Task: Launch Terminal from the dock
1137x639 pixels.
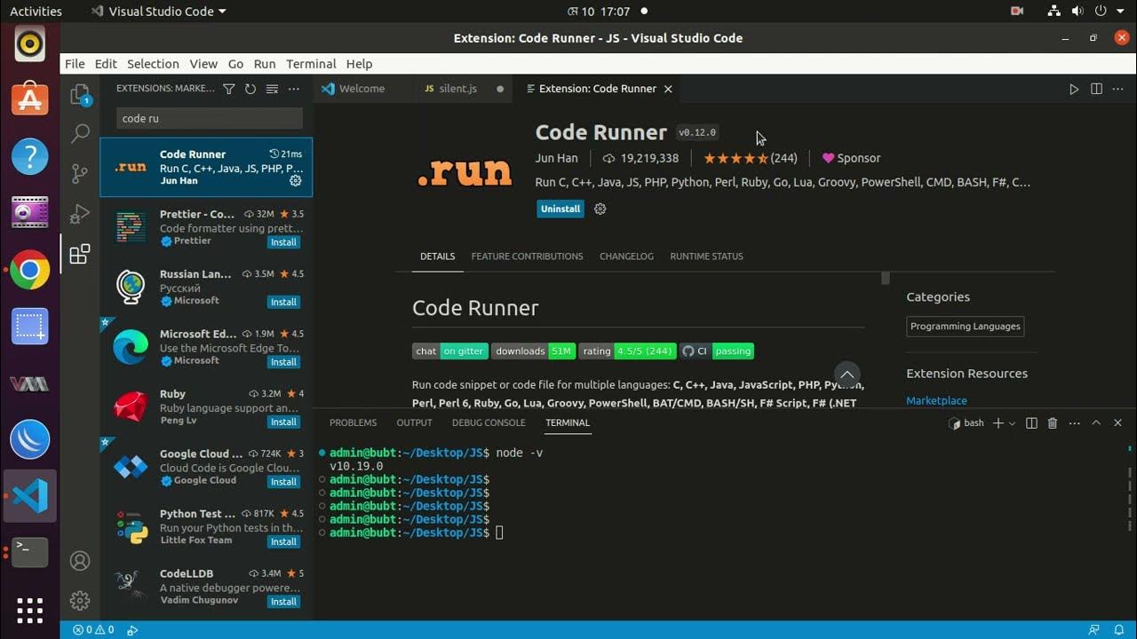Action: (30, 552)
